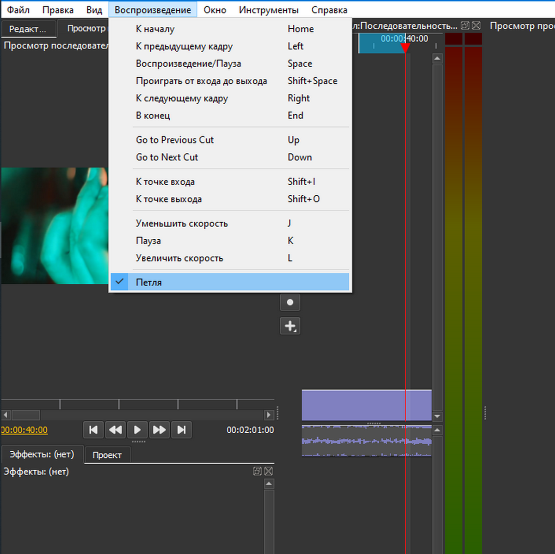Screen dimensions: 555x554
Task: Choose К началу in playback menu
Action: click(x=230, y=29)
